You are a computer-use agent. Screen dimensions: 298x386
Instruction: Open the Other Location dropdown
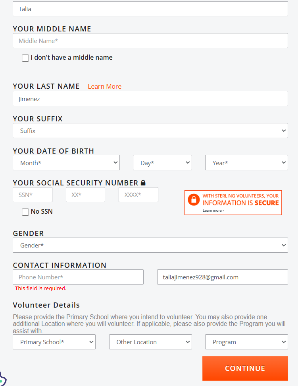pyautogui.click(x=150, y=342)
